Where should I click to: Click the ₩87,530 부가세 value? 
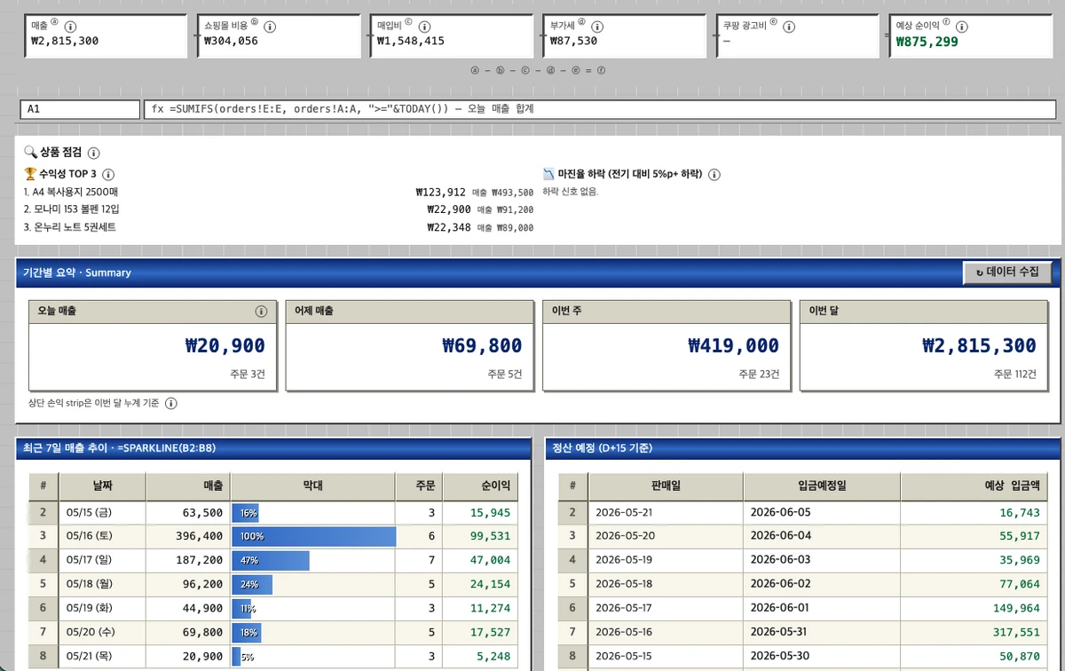pyautogui.click(x=573, y=41)
